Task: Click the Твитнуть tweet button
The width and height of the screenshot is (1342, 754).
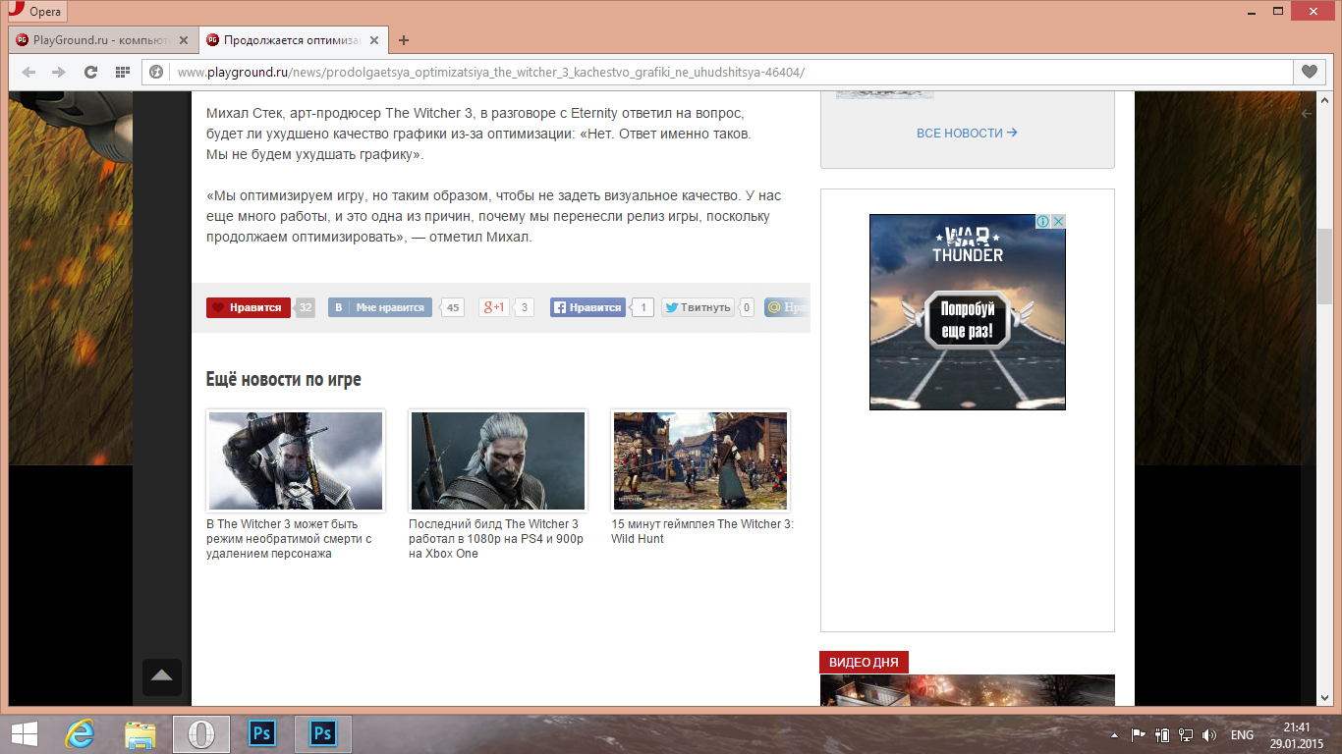Action: pyautogui.click(x=698, y=307)
